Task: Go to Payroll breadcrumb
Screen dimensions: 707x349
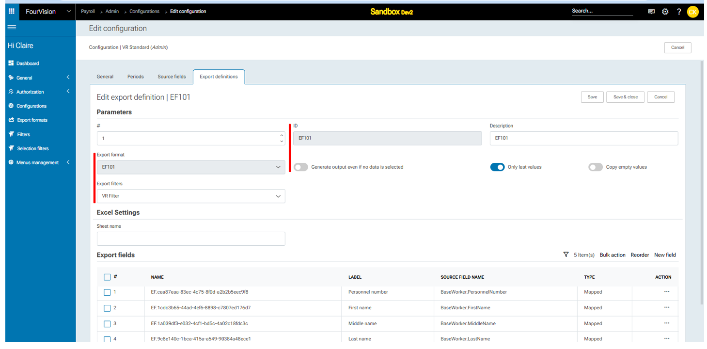Action: pos(88,11)
